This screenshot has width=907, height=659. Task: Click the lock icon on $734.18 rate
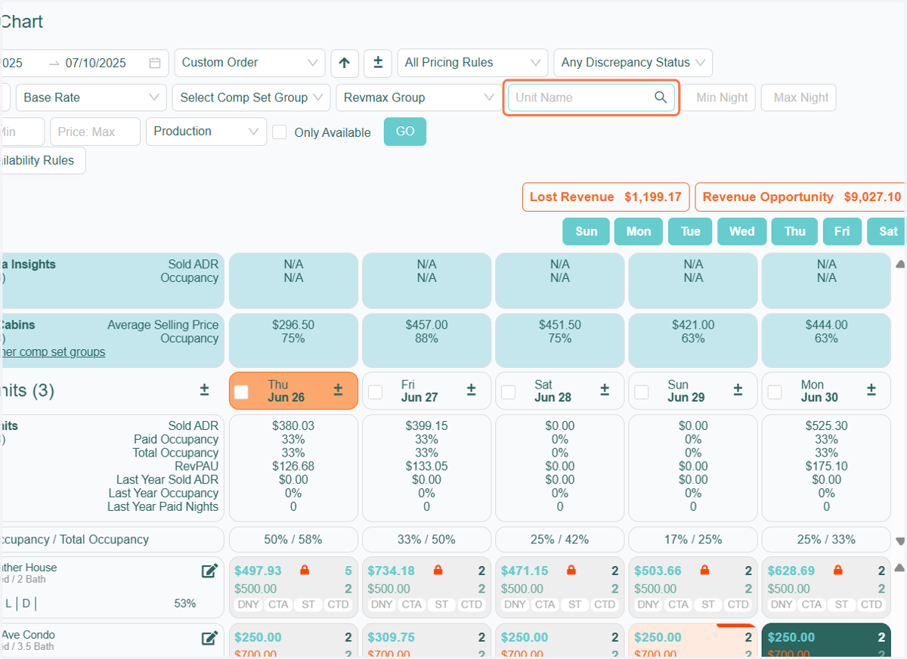(438, 571)
